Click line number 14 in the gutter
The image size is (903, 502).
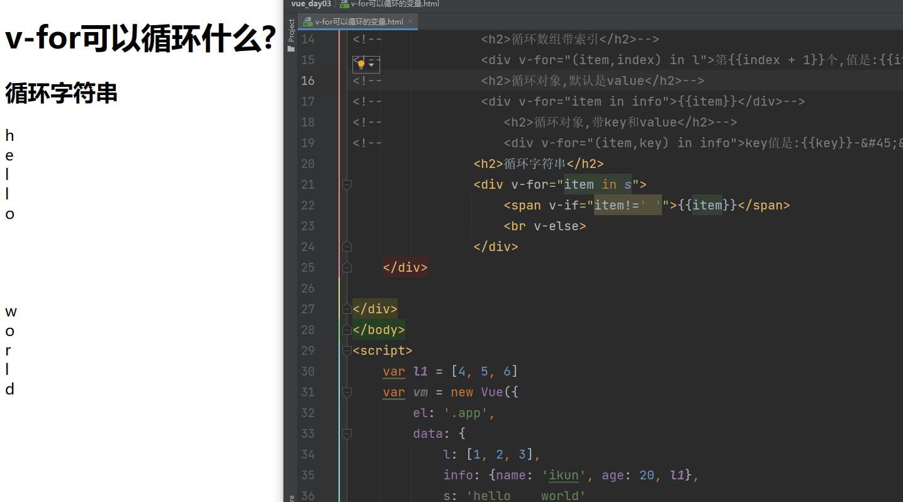308,39
